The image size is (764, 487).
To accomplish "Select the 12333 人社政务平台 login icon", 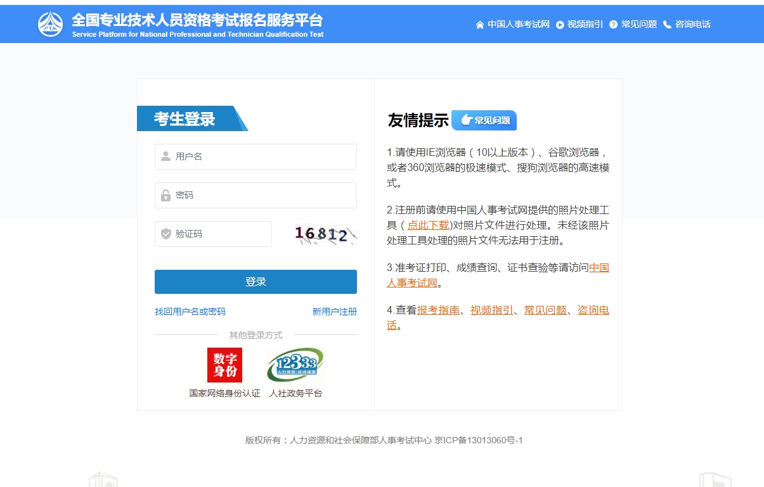I will (x=295, y=365).
